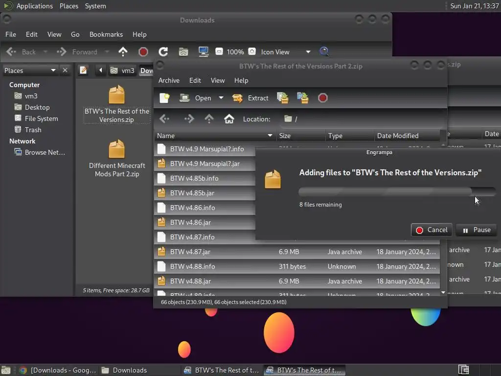
Task: Click the Open archive button in Engrampa
Action: pos(196,98)
